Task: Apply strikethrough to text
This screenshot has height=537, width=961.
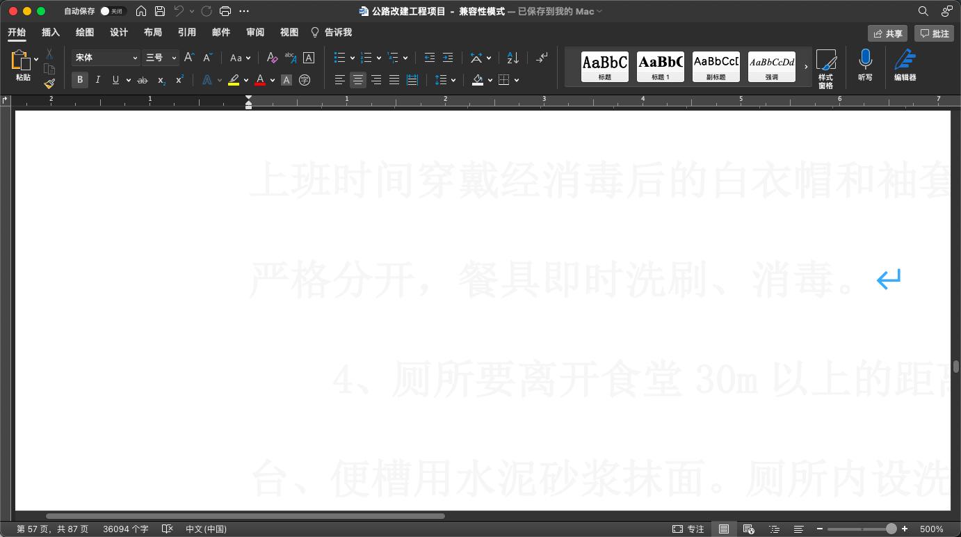Action: pyautogui.click(x=142, y=80)
